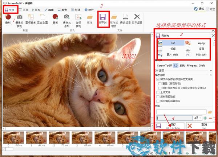Click the green plus icon next to file name

click(x=205, y=119)
